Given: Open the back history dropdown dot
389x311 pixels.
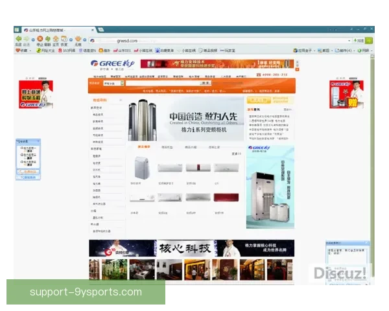Looking at the screenshot, I should pos(33,40).
